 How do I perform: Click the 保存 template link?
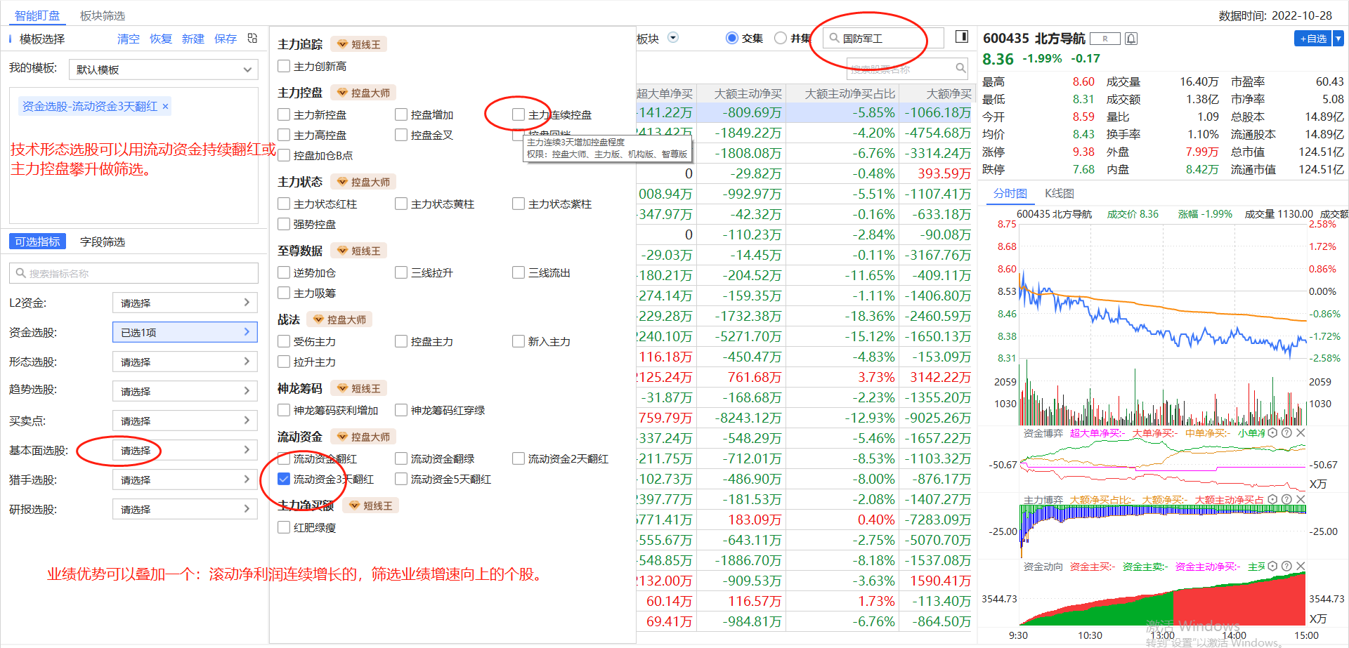click(x=226, y=39)
